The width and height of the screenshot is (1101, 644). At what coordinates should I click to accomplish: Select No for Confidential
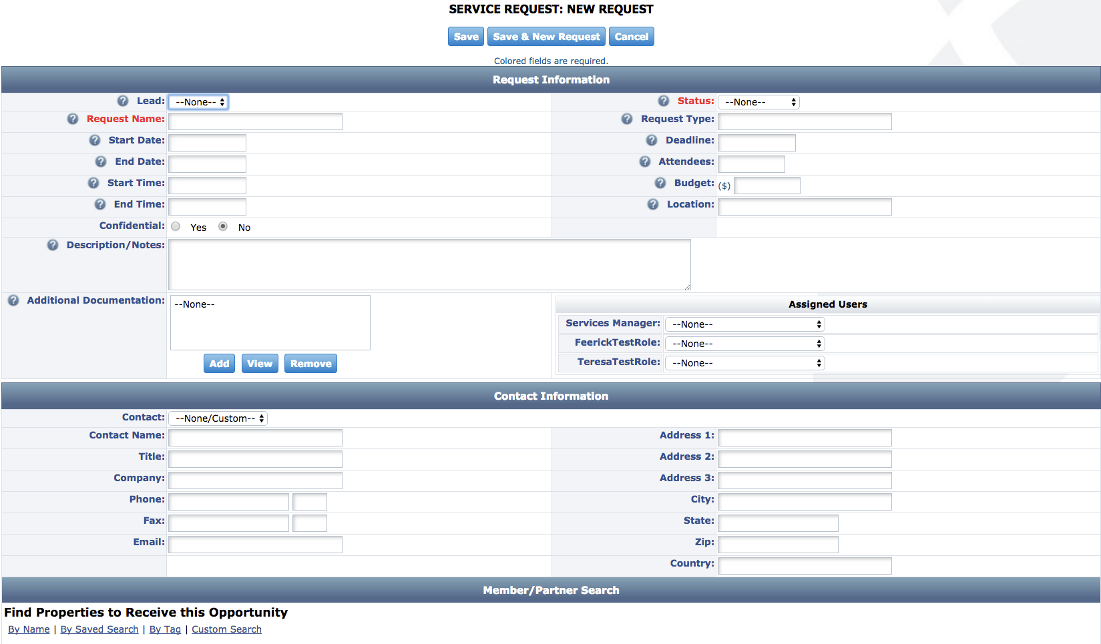click(223, 226)
